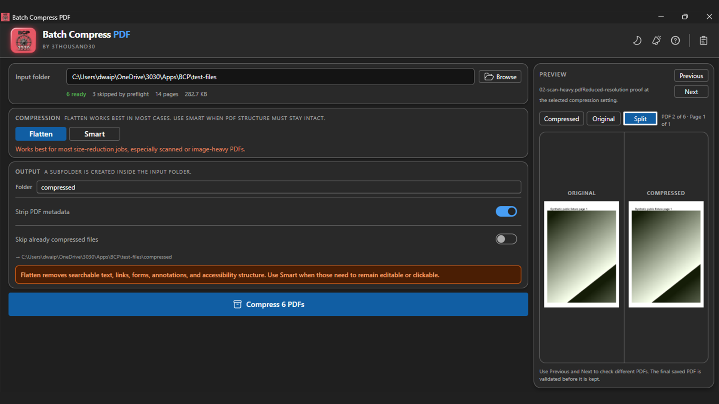The height and width of the screenshot is (404, 719).
Task: Click the Browse folder button
Action: (500, 77)
